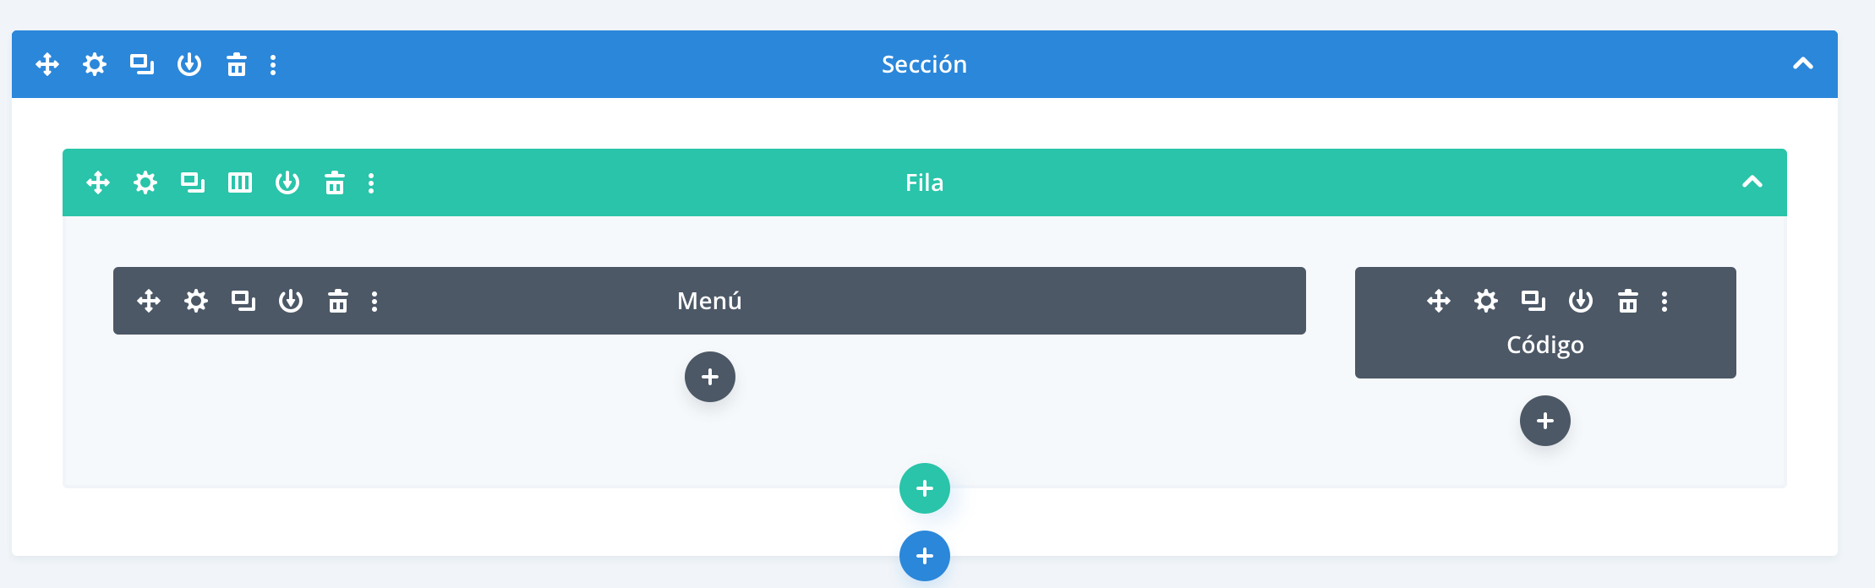
Task: Open more options for Código module
Action: [1665, 302]
